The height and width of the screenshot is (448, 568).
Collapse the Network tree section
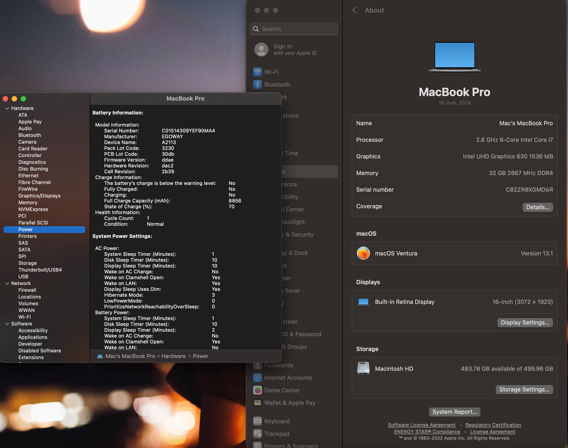tap(7, 283)
